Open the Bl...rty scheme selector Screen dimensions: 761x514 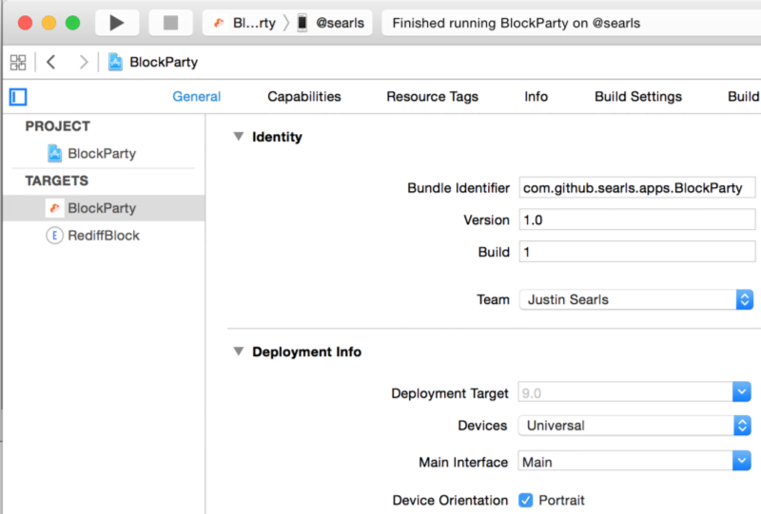[x=245, y=23]
